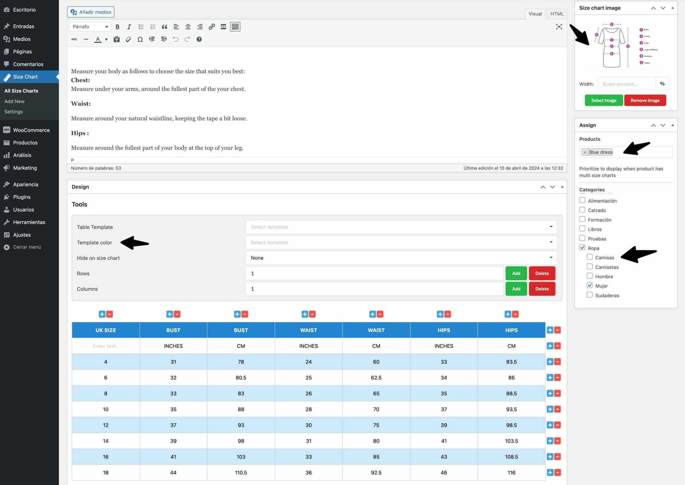The image size is (685, 485).
Task: Click the editor help question mark icon
Action: 199,39
